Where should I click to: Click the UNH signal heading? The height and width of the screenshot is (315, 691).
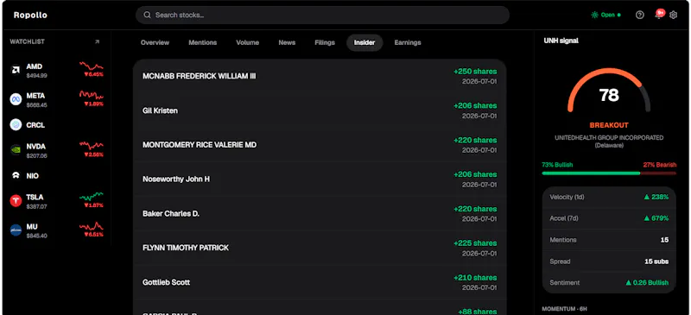click(561, 41)
